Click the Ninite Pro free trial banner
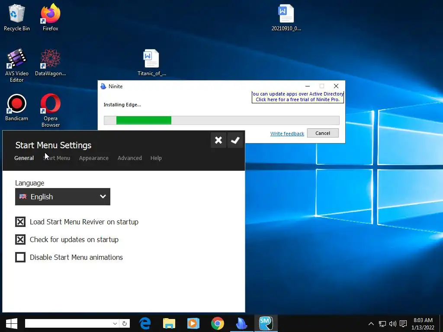This screenshot has height=332, width=443. click(x=298, y=97)
